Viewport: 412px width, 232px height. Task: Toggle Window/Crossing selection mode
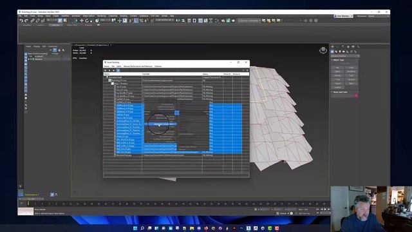[76, 21]
